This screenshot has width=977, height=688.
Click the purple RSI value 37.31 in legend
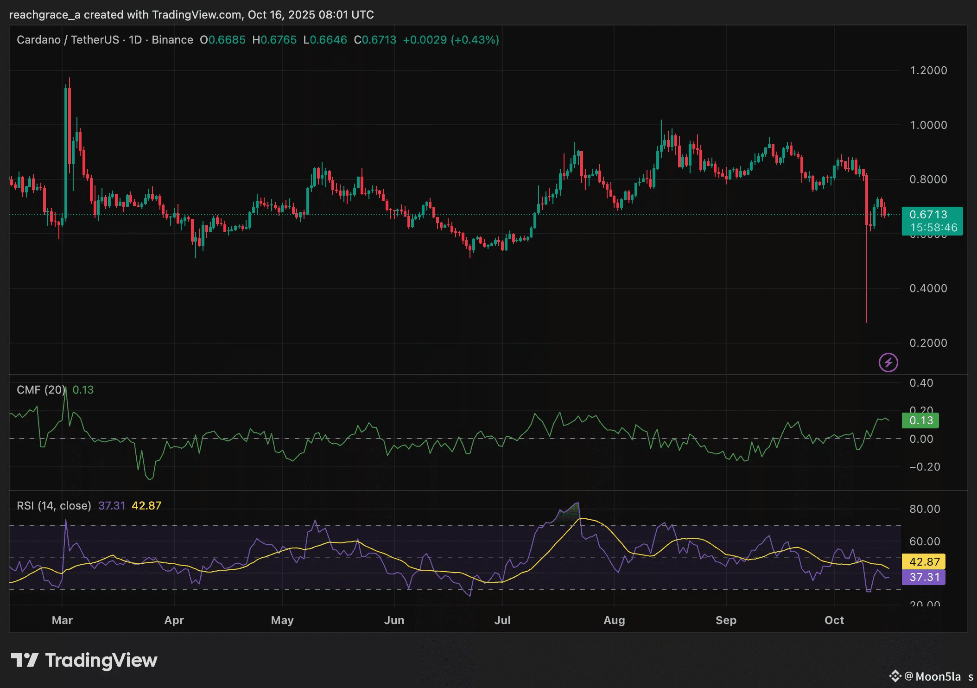pyautogui.click(x=112, y=506)
